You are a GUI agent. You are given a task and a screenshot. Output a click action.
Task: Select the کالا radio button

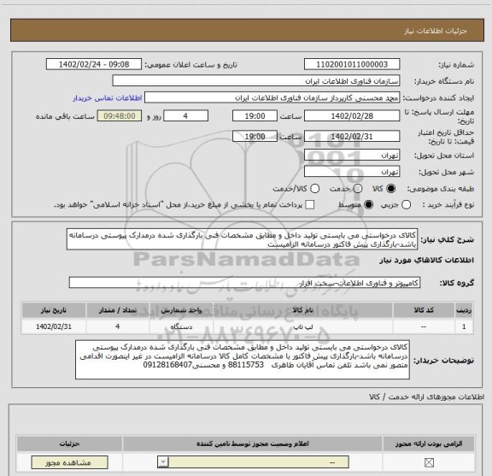click(x=391, y=189)
